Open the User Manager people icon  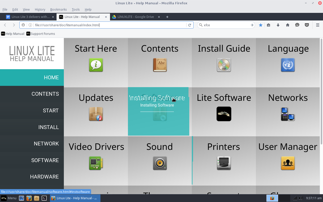pos(288,163)
